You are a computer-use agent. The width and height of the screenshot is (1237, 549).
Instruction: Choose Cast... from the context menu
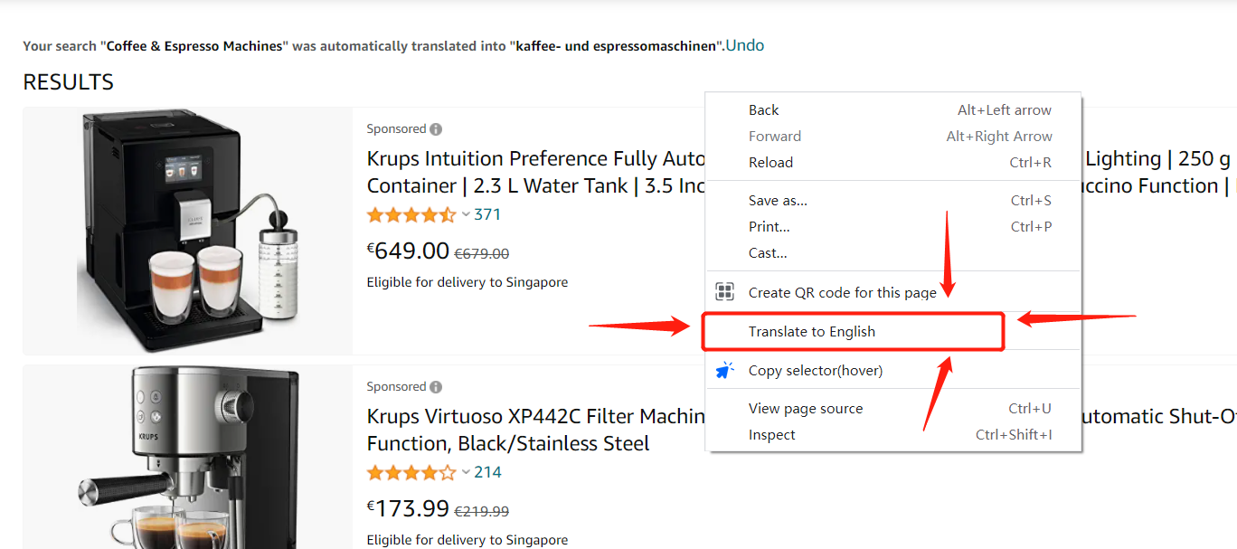pyautogui.click(x=767, y=252)
